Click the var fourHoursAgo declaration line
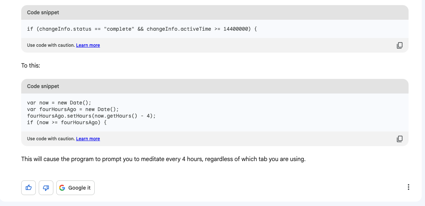 point(73,110)
